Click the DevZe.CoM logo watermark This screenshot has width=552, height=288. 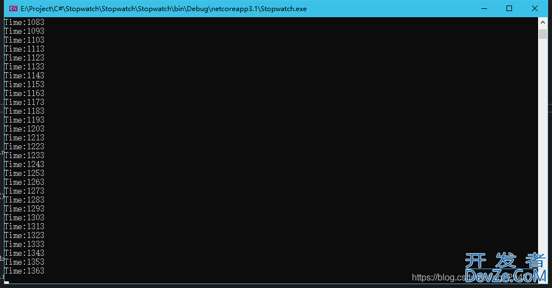tap(505, 269)
